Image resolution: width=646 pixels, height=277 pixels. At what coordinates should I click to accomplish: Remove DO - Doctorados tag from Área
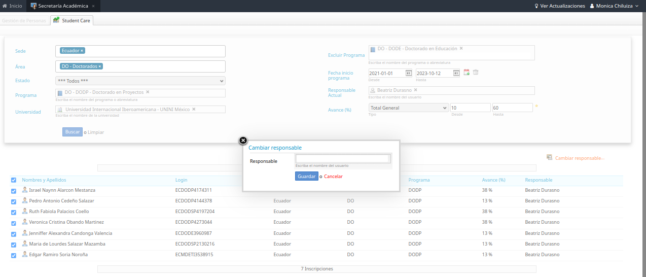pyautogui.click(x=100, y=66)
